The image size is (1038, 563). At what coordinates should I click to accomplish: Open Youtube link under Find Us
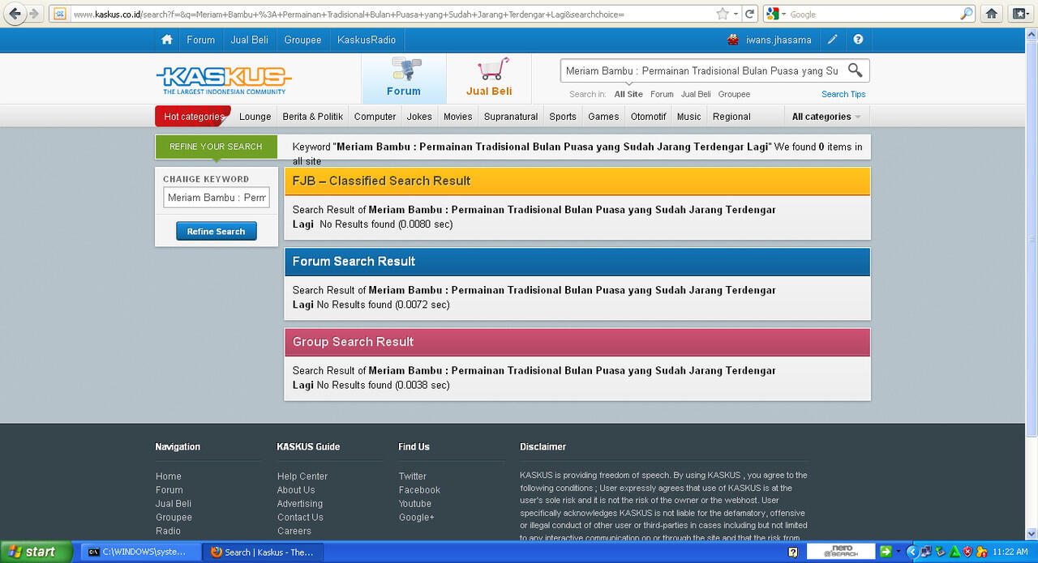tap(415, 504)
